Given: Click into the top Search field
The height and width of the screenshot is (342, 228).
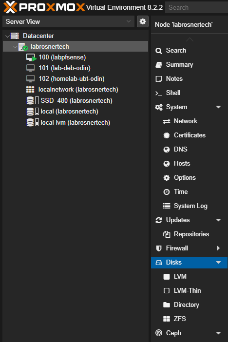Looking at the screenshot, I should click(197, 7).
